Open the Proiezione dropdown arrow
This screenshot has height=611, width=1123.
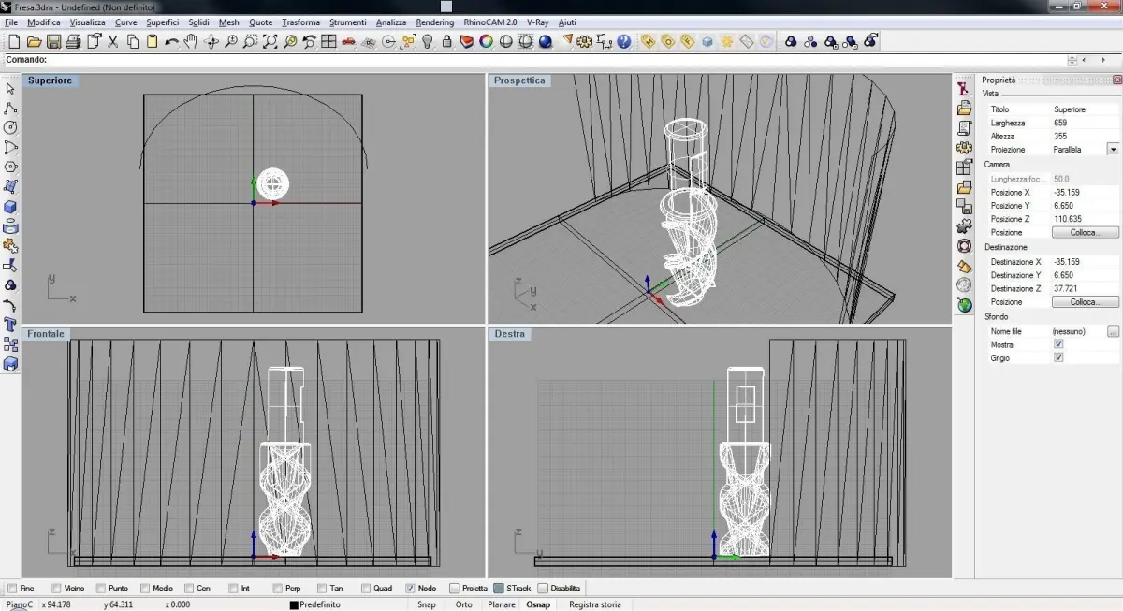(x=1113, y=149)
